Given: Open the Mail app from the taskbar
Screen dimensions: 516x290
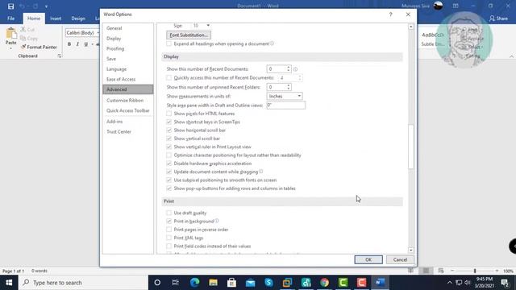Looking at the screenshot, I should click(250, 283).
